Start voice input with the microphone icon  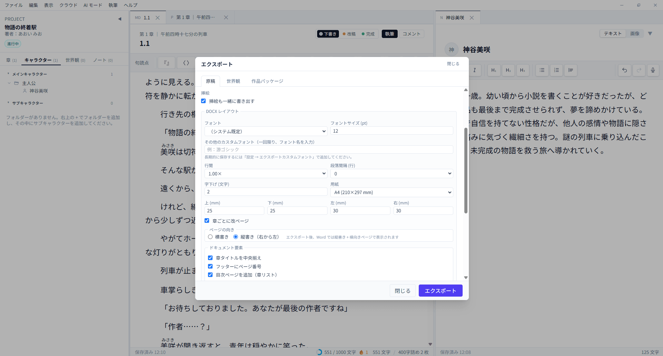tap(653, 70)
